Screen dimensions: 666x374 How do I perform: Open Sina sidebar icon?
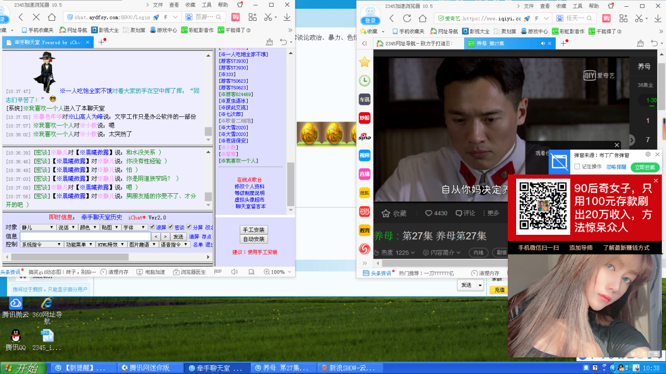365,137
